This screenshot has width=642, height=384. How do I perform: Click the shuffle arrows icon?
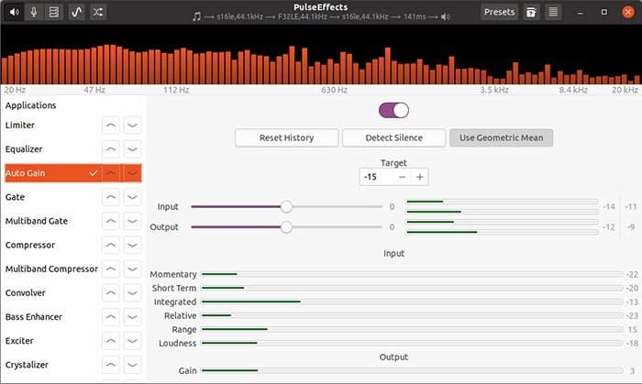click(x=97, y=12)
